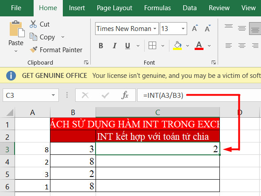Expand Font Color palette dropdown

209,46
